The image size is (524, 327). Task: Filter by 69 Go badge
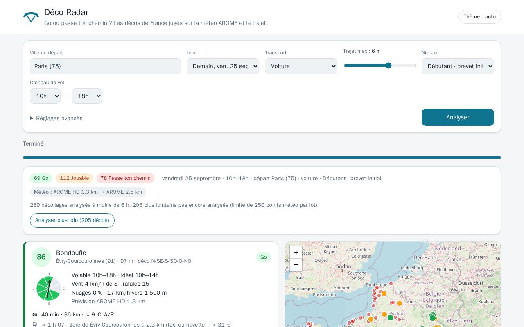tap(41, 178)
